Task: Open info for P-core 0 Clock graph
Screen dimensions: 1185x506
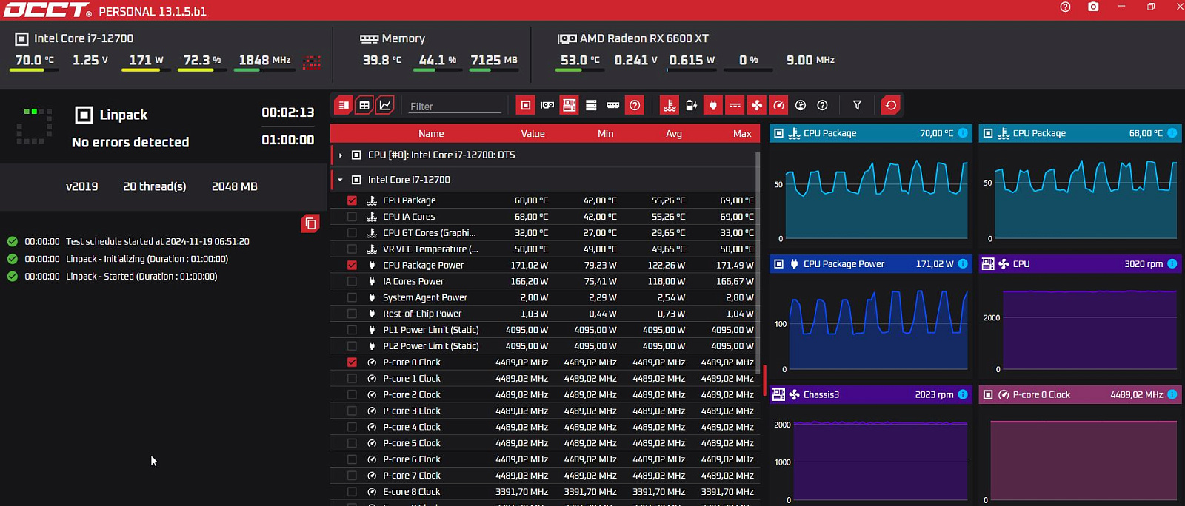Action: 1172,394
